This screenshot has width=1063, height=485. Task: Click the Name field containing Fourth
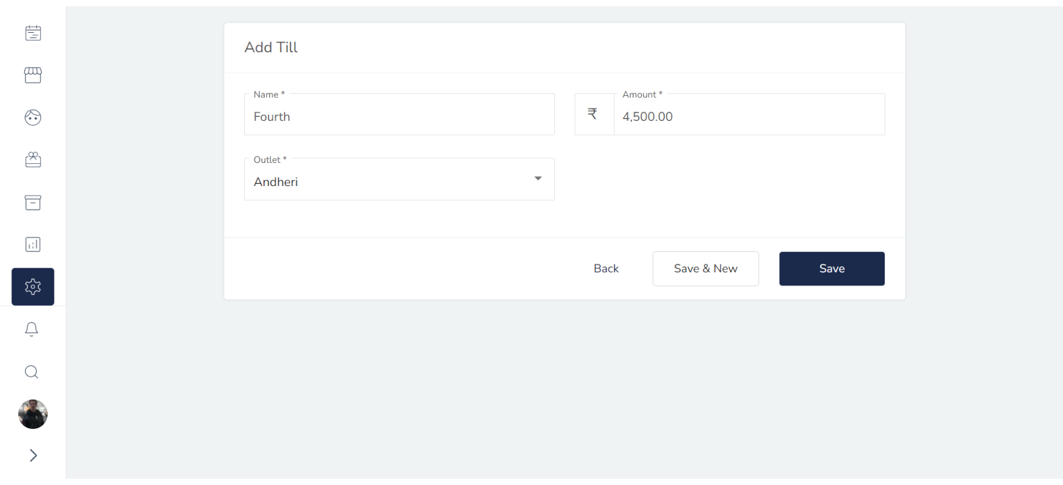pyautogui.click(x=399, y=116)
